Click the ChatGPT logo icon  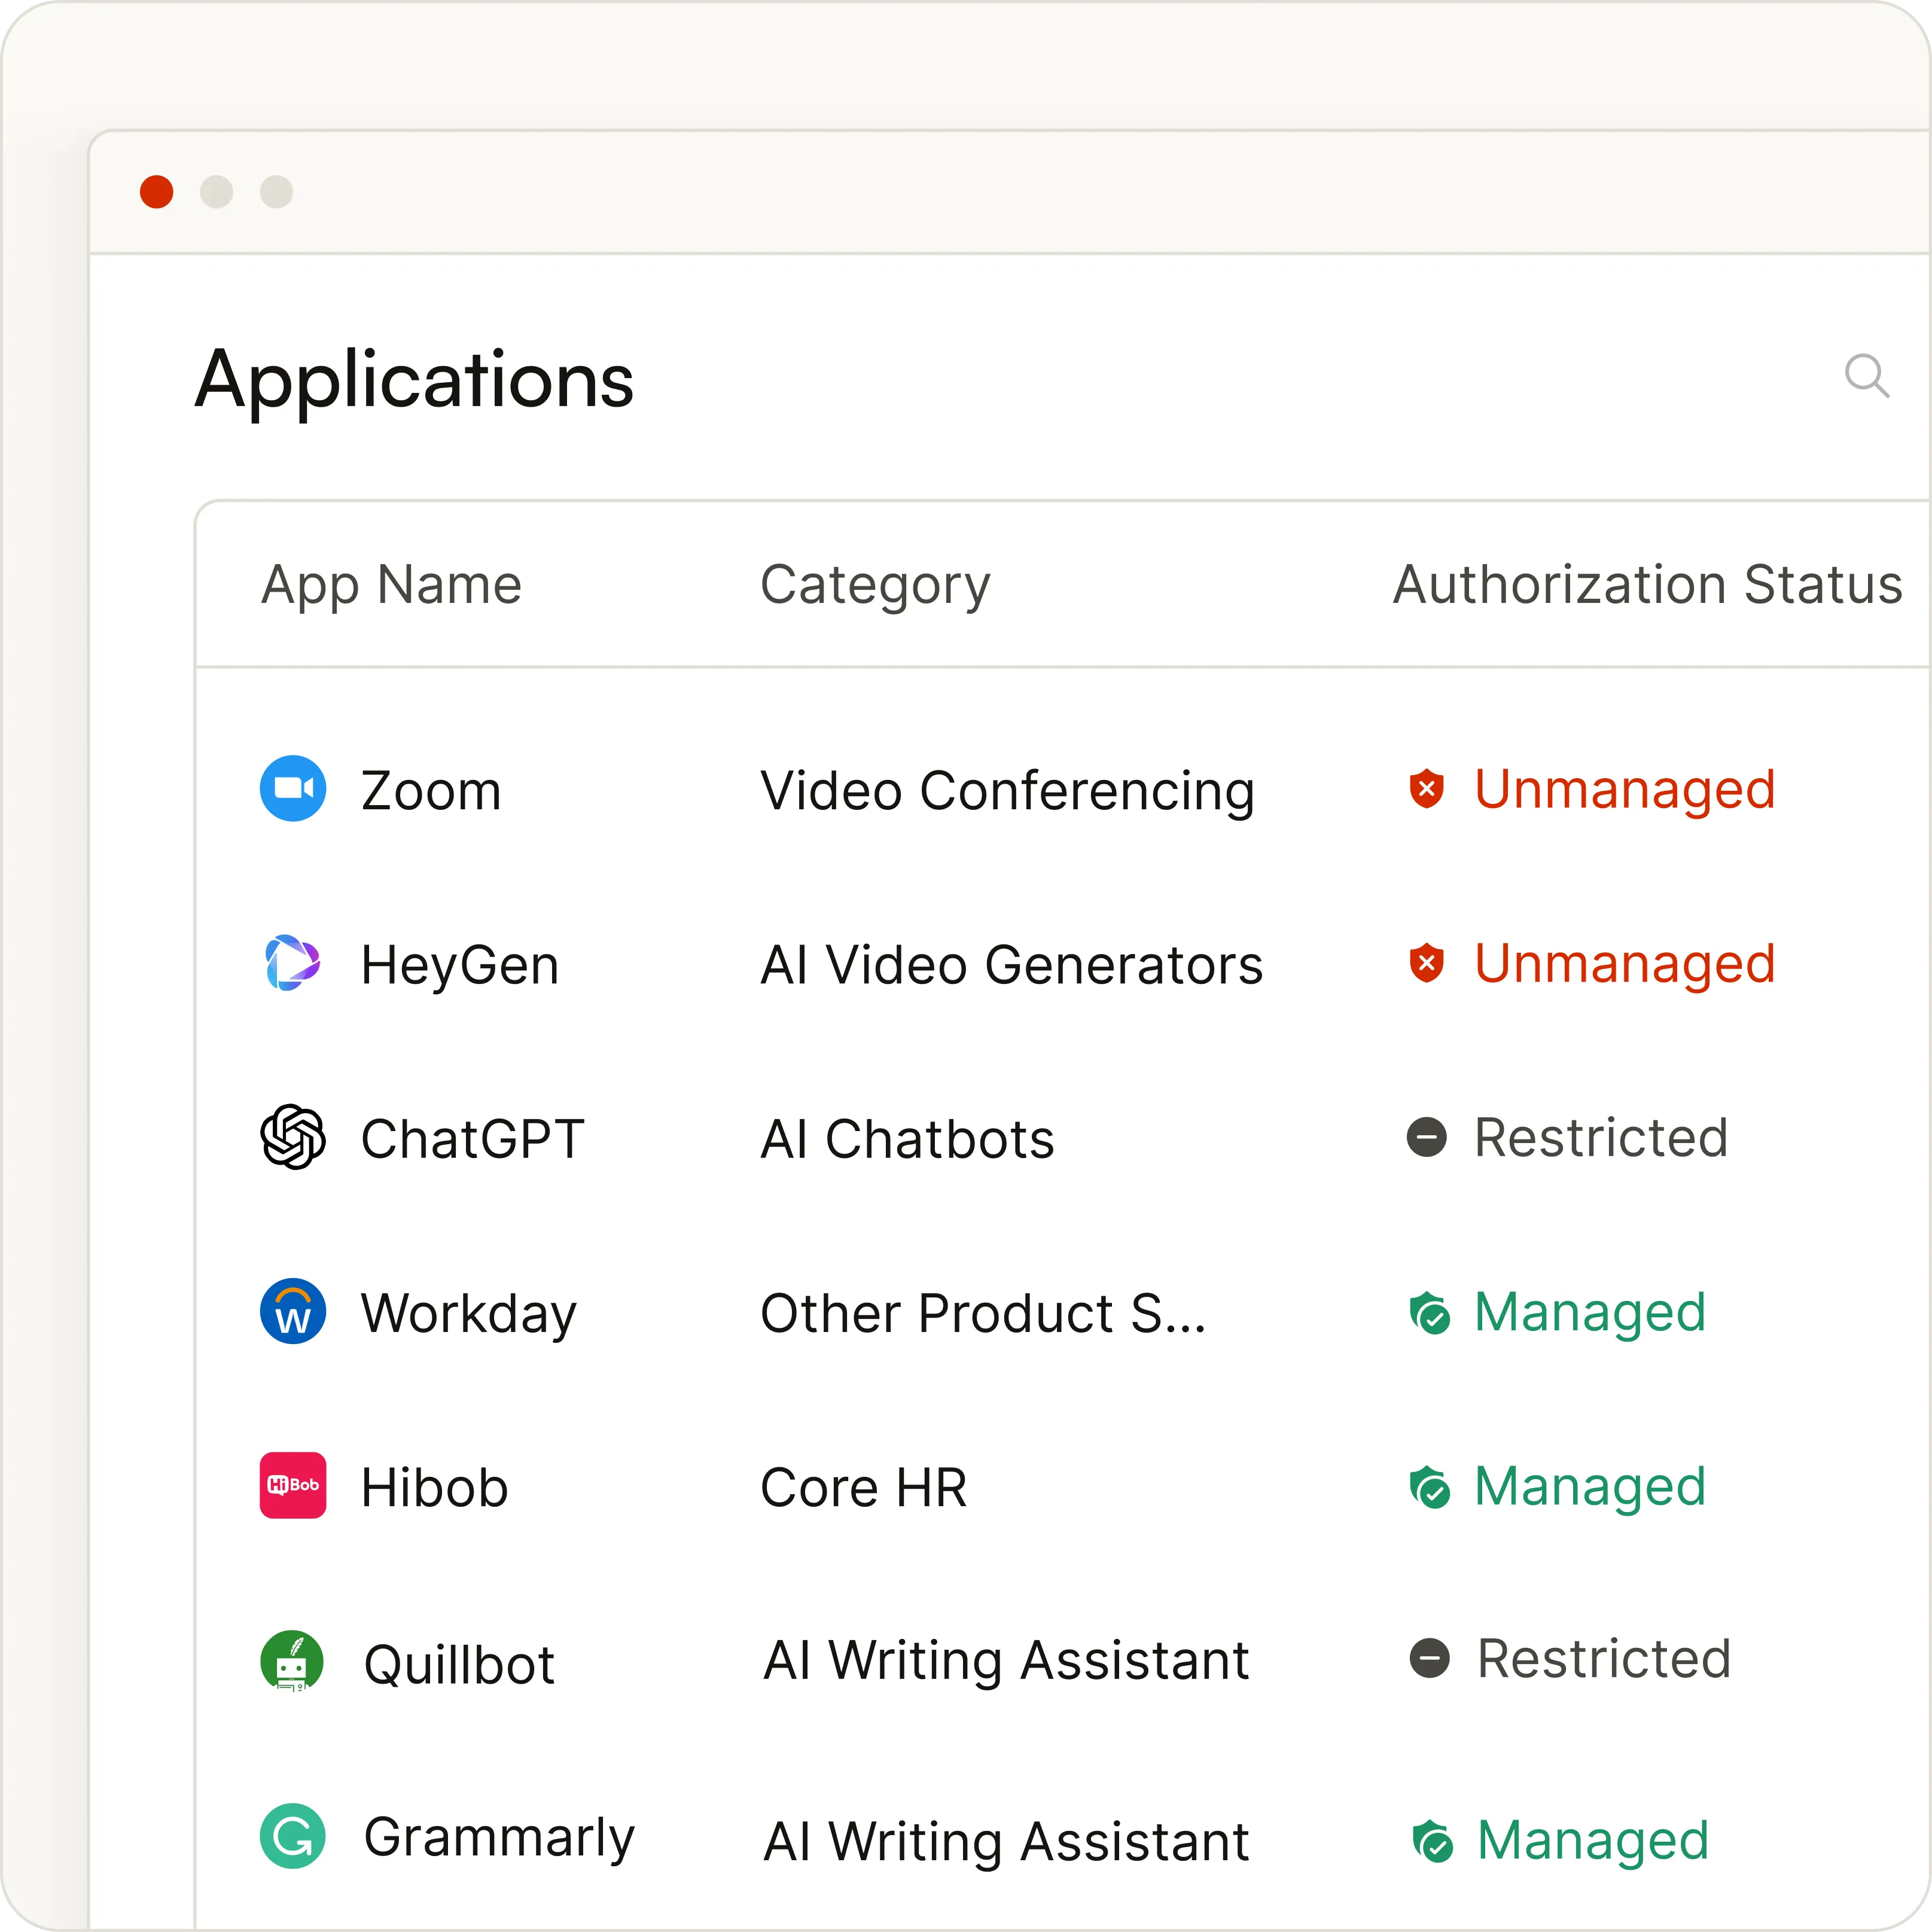(x=293, y=1137)
